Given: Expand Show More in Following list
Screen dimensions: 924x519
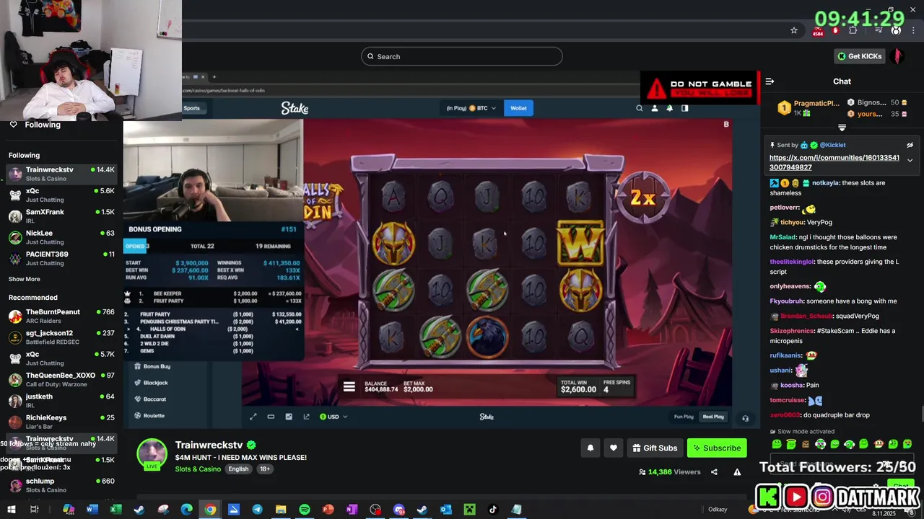Looking at the screenshot, I should (x=25, y=279).
